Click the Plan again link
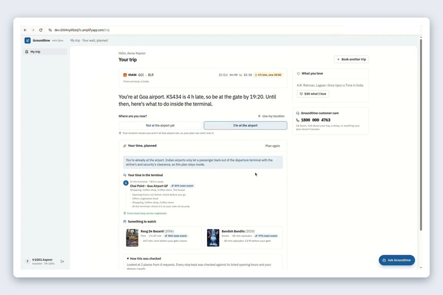 (x=273, y=146)
